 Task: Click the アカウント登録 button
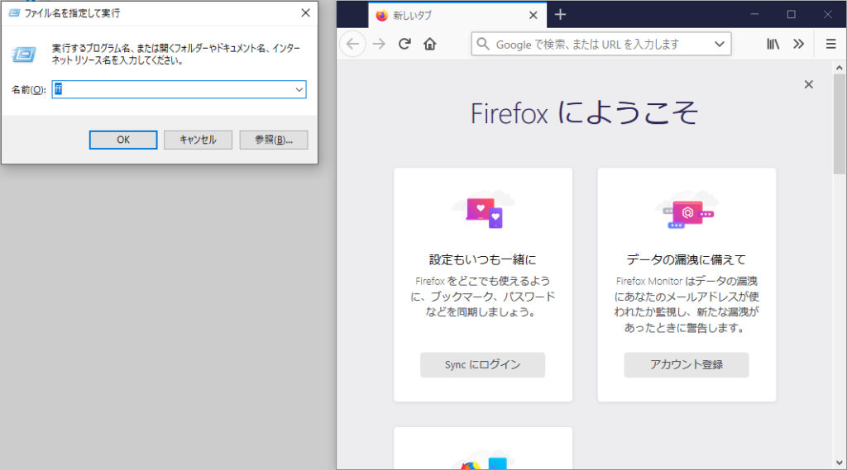coord(686,365)
